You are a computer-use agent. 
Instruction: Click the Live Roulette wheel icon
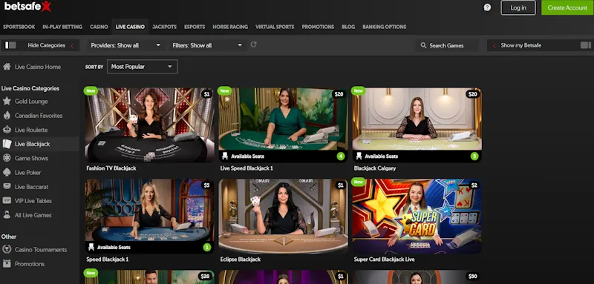click(x=7, y=130)
